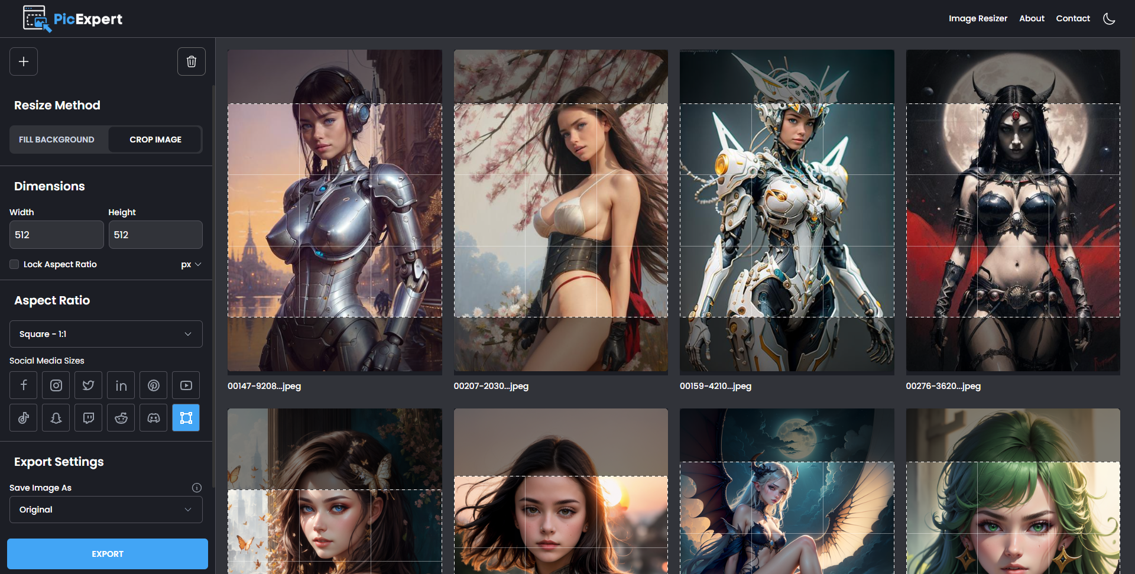1135x574 pixels.
Task: Enable the Lock Aspect Ratio checkbox
Action: pyautogui.click(x=14, y=264)
